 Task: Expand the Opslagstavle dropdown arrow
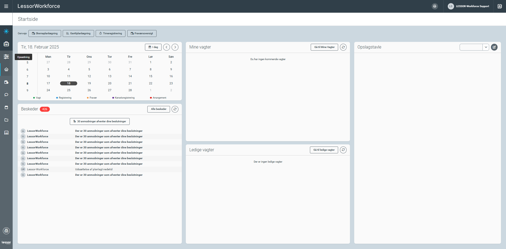[x=486, y=47]
